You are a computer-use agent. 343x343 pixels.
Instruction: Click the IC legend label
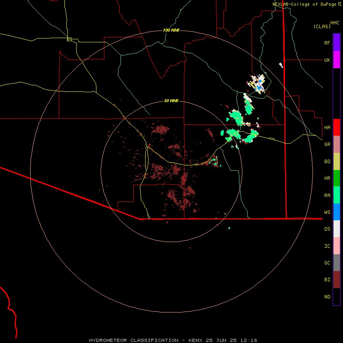coord(327,246)
